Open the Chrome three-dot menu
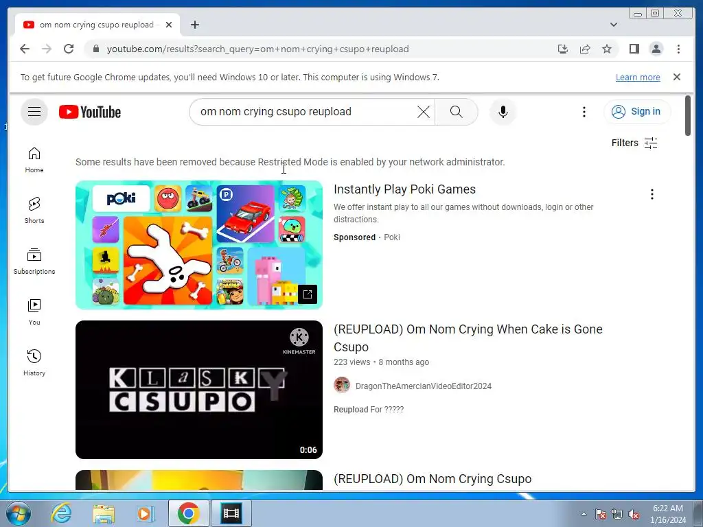 678,49
